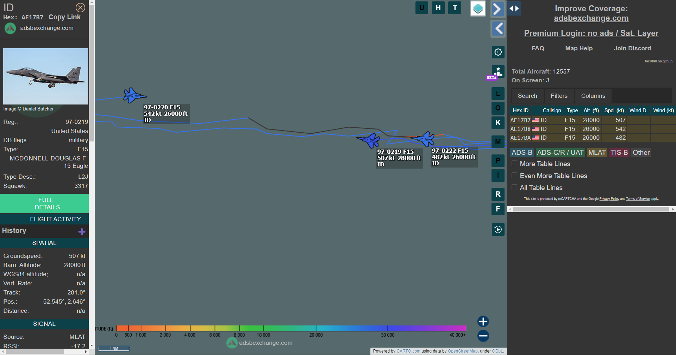Select table row AE17B8

click(x=593, y=129)
